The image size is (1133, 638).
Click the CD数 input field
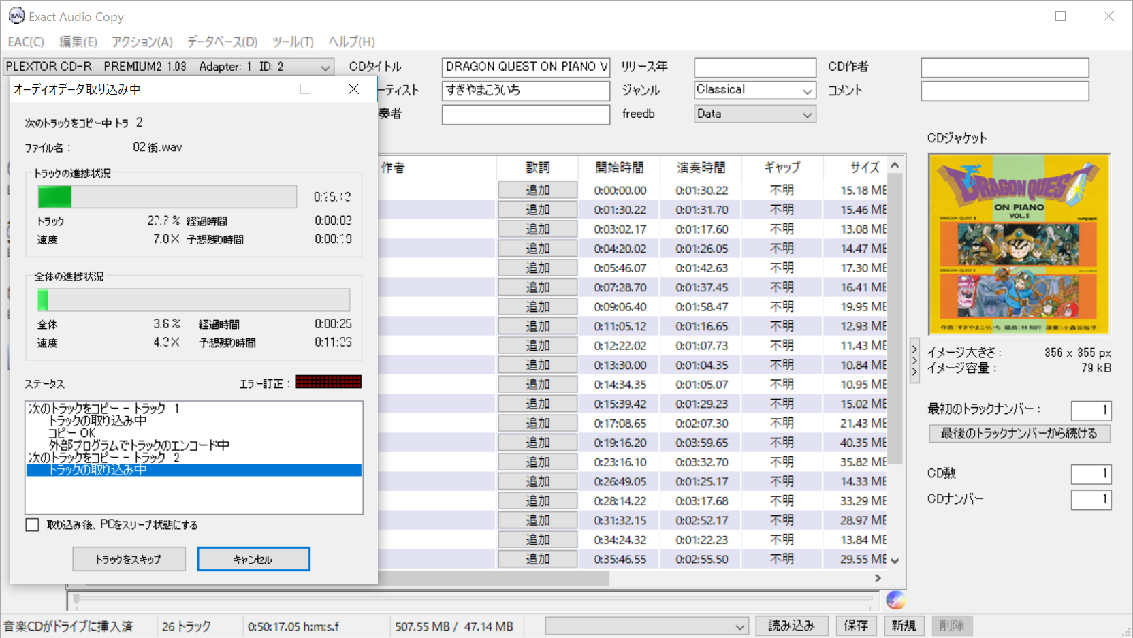1091,474
